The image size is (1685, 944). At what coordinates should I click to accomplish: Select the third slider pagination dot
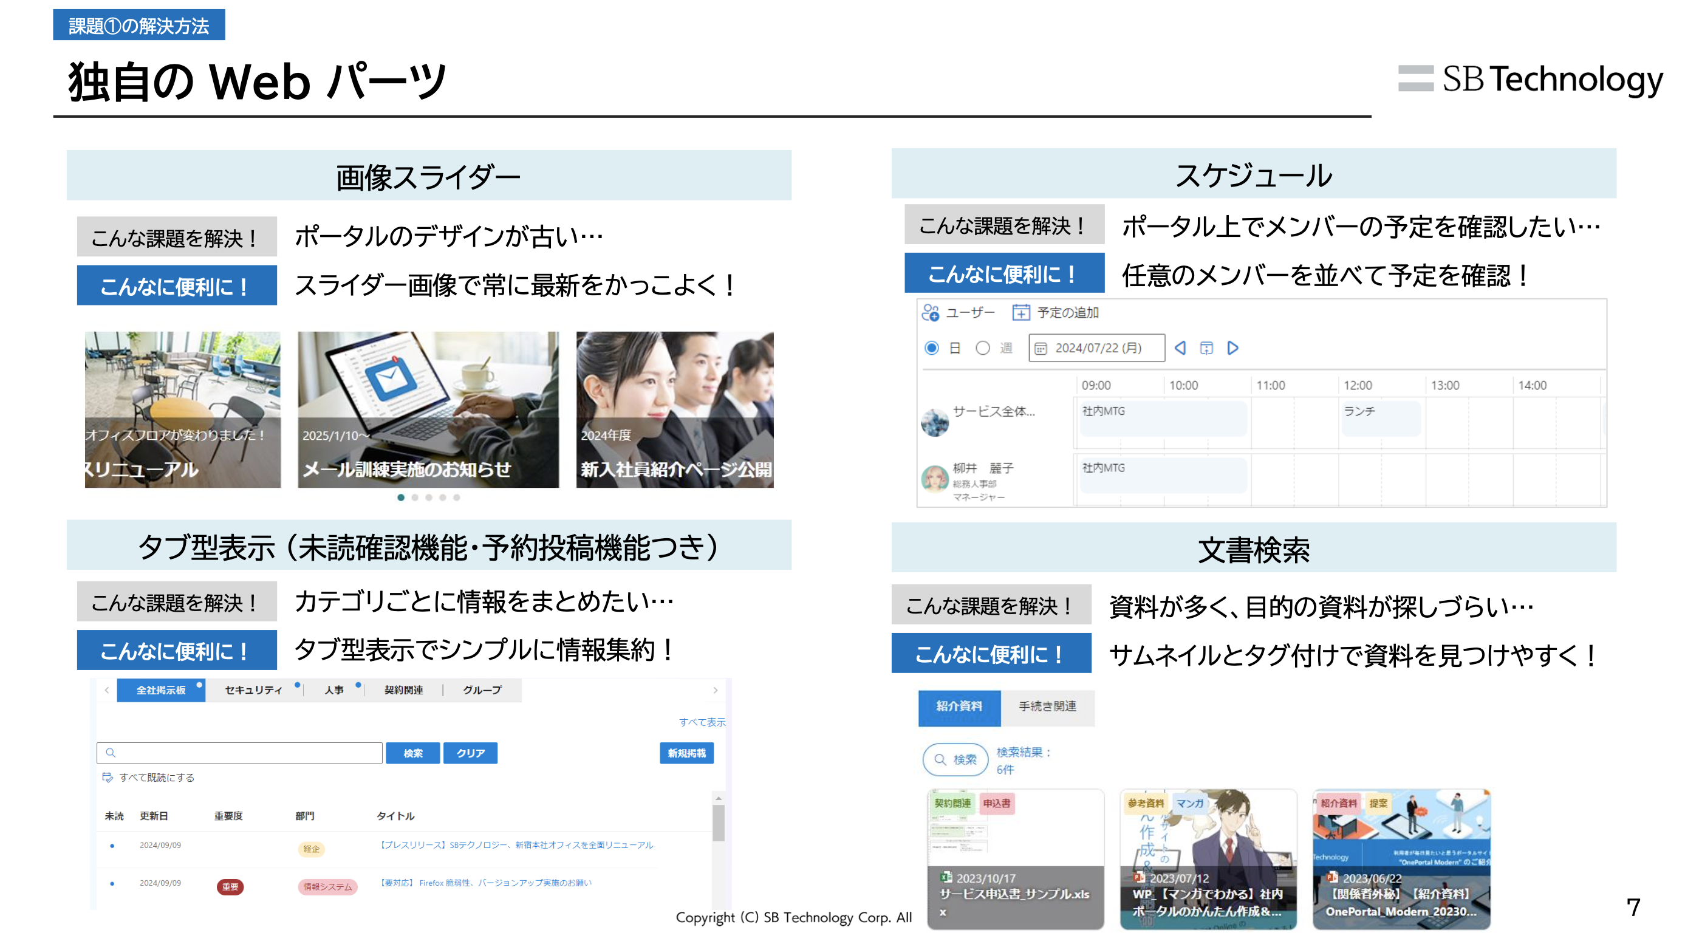[429, 498]
